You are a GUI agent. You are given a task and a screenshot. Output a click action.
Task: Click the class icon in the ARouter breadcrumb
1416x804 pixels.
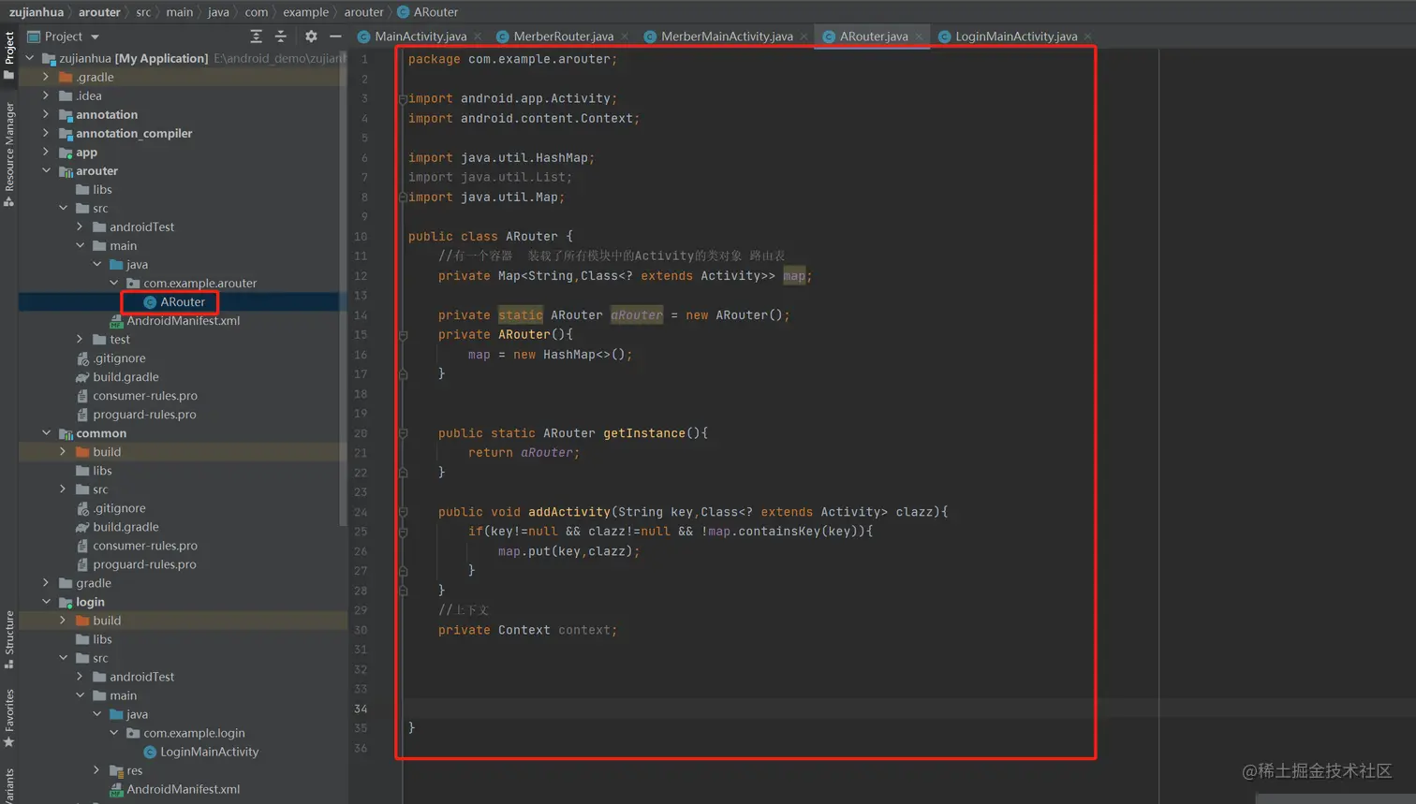click(404, 12)
